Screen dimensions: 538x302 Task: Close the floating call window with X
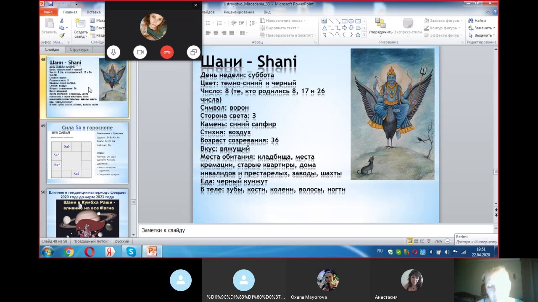click(195, 5)
